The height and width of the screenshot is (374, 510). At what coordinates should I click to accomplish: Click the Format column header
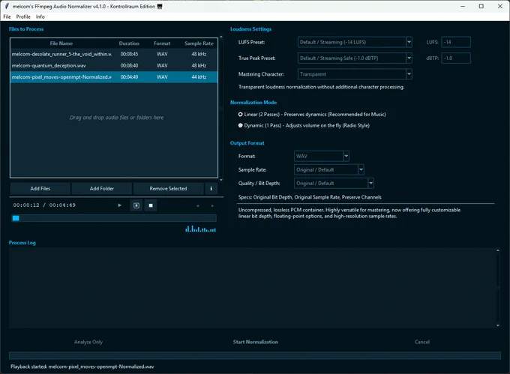162,43
